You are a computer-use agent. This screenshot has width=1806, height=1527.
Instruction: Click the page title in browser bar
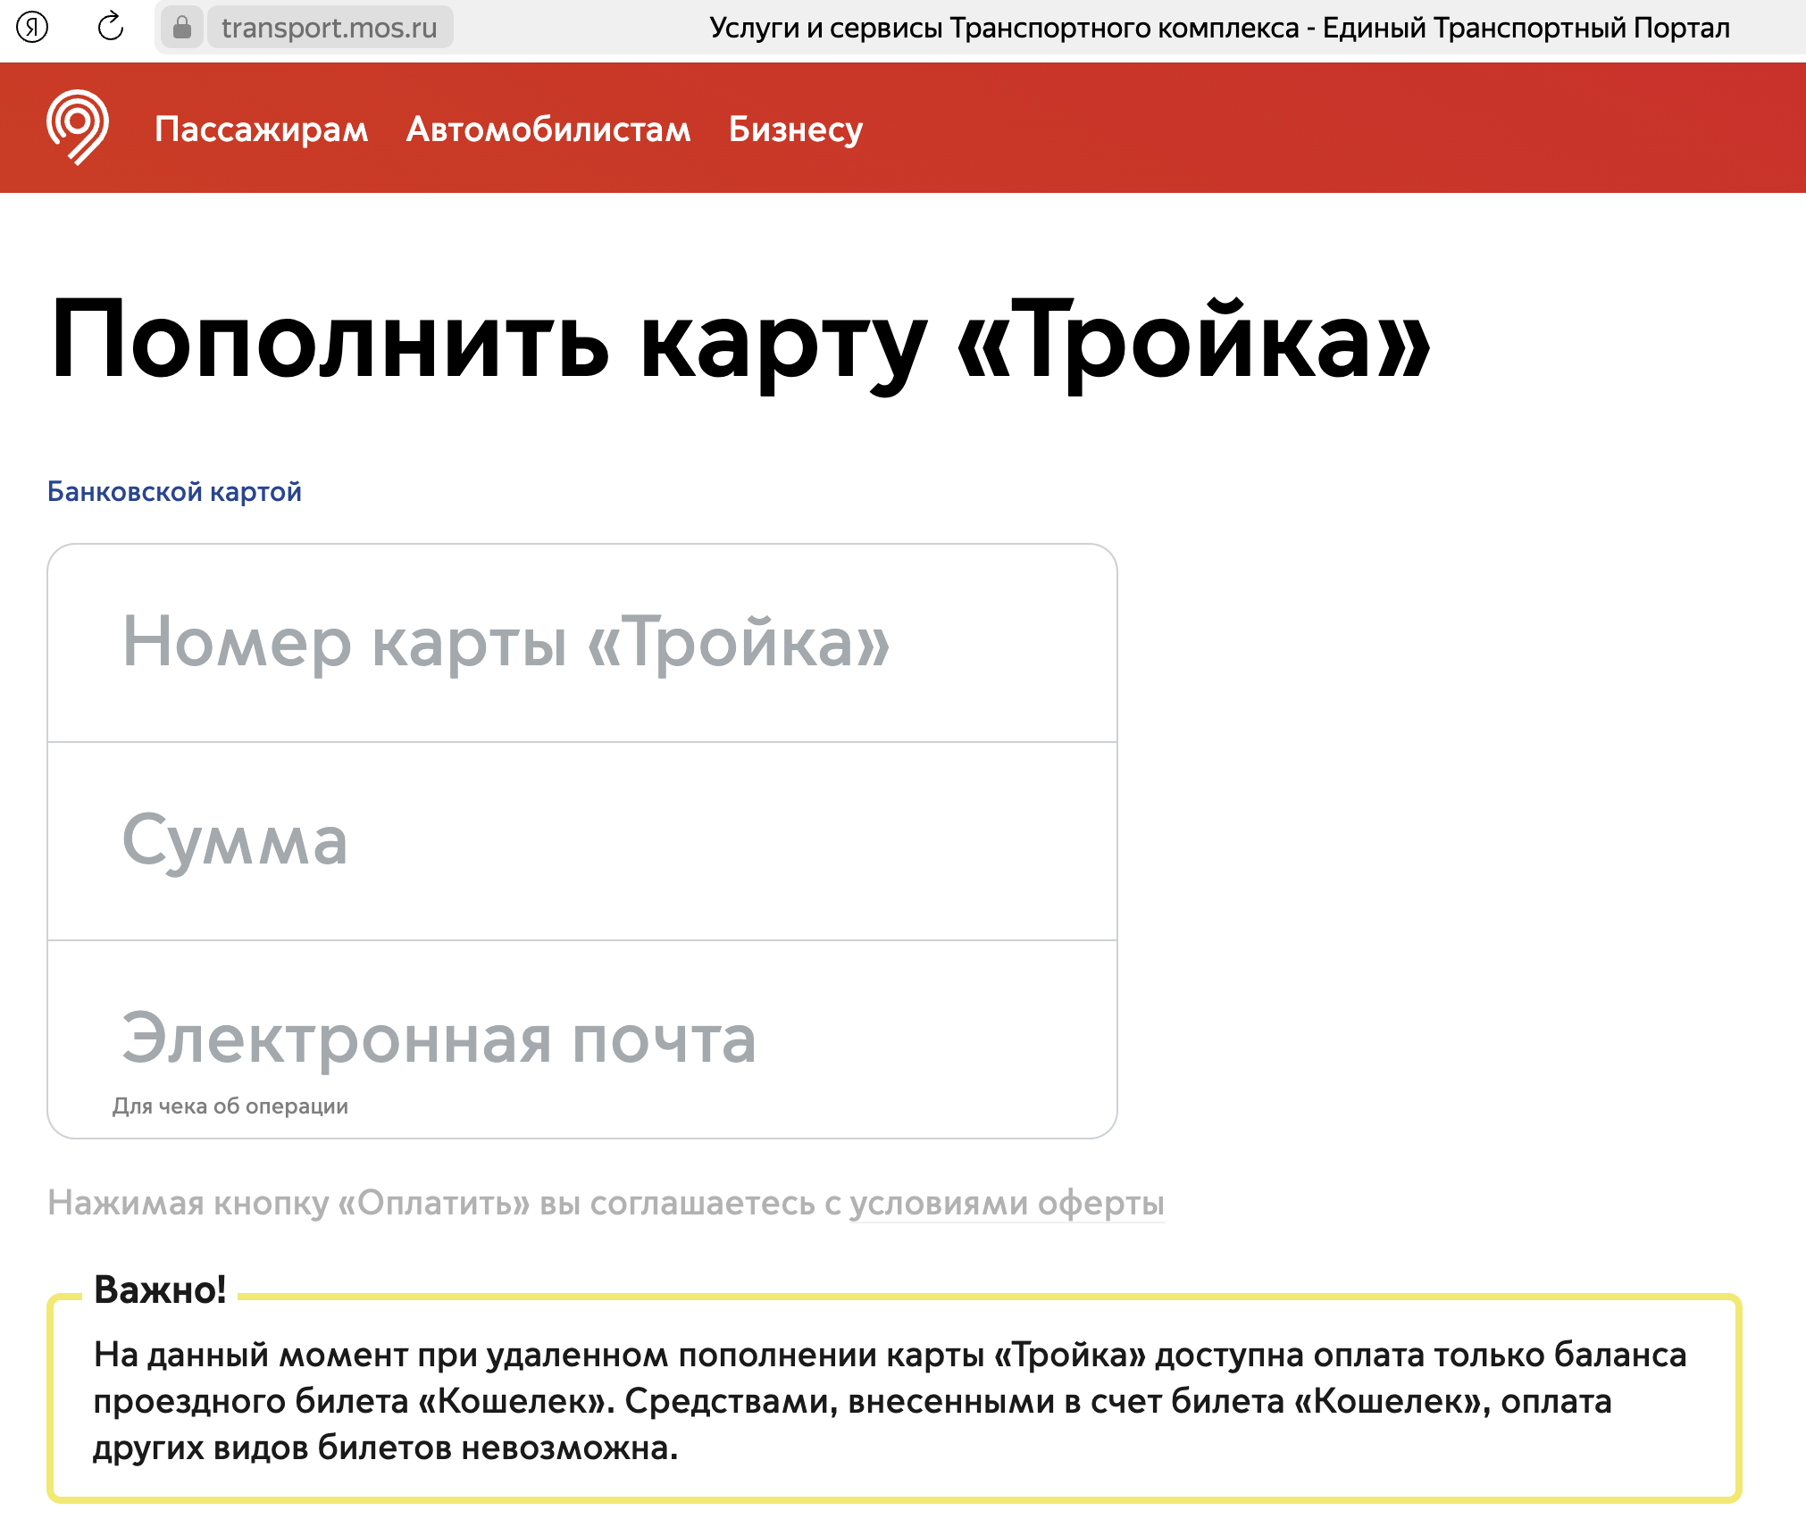coord(1219,28)
